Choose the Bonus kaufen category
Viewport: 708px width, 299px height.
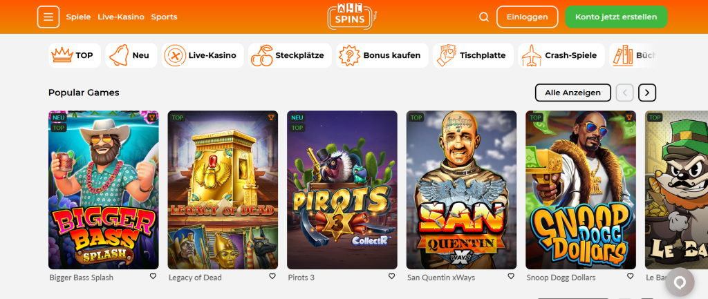click(382, 55)
